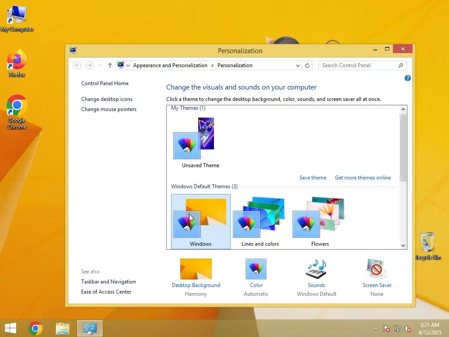Viewport: 449px width, 337px height.
Task: Open Control Panel Home link
Action: (x=105, y=83)
